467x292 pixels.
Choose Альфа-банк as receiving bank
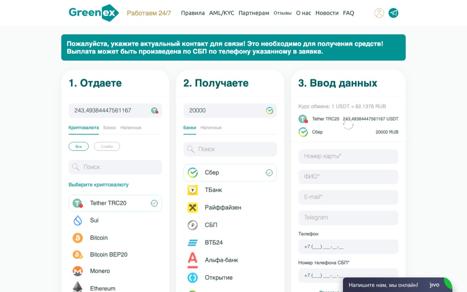point(230,260)
